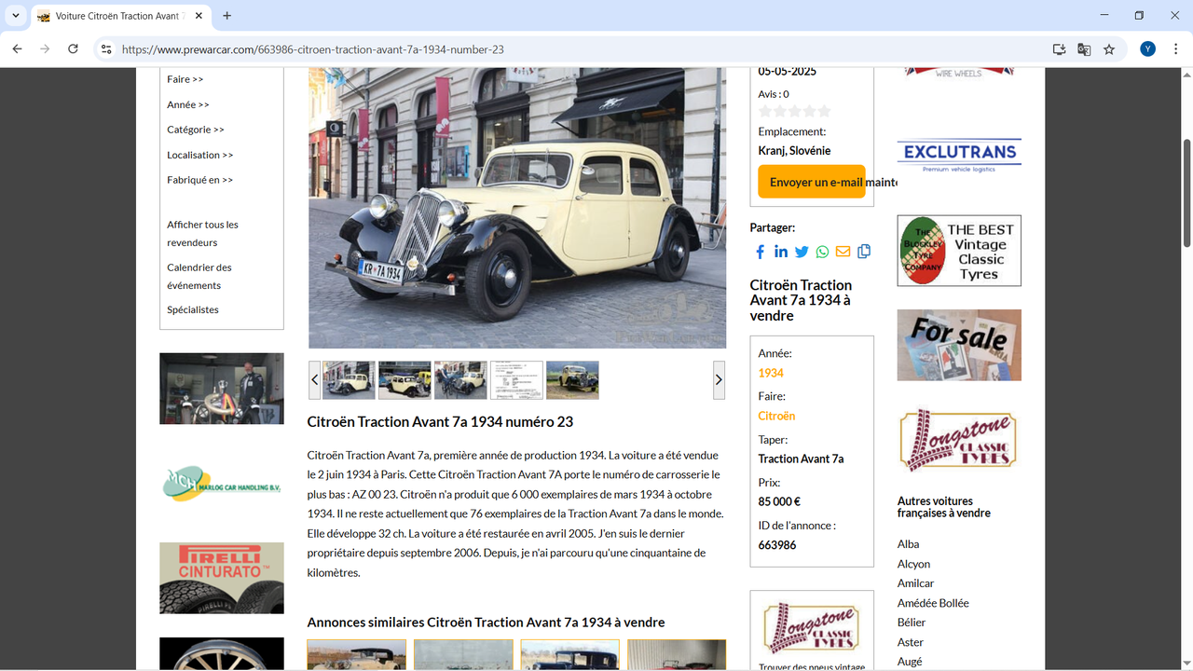The image size is (1193, 671).
Task: Click the ad ID 663986
Action: coord(777,544)
